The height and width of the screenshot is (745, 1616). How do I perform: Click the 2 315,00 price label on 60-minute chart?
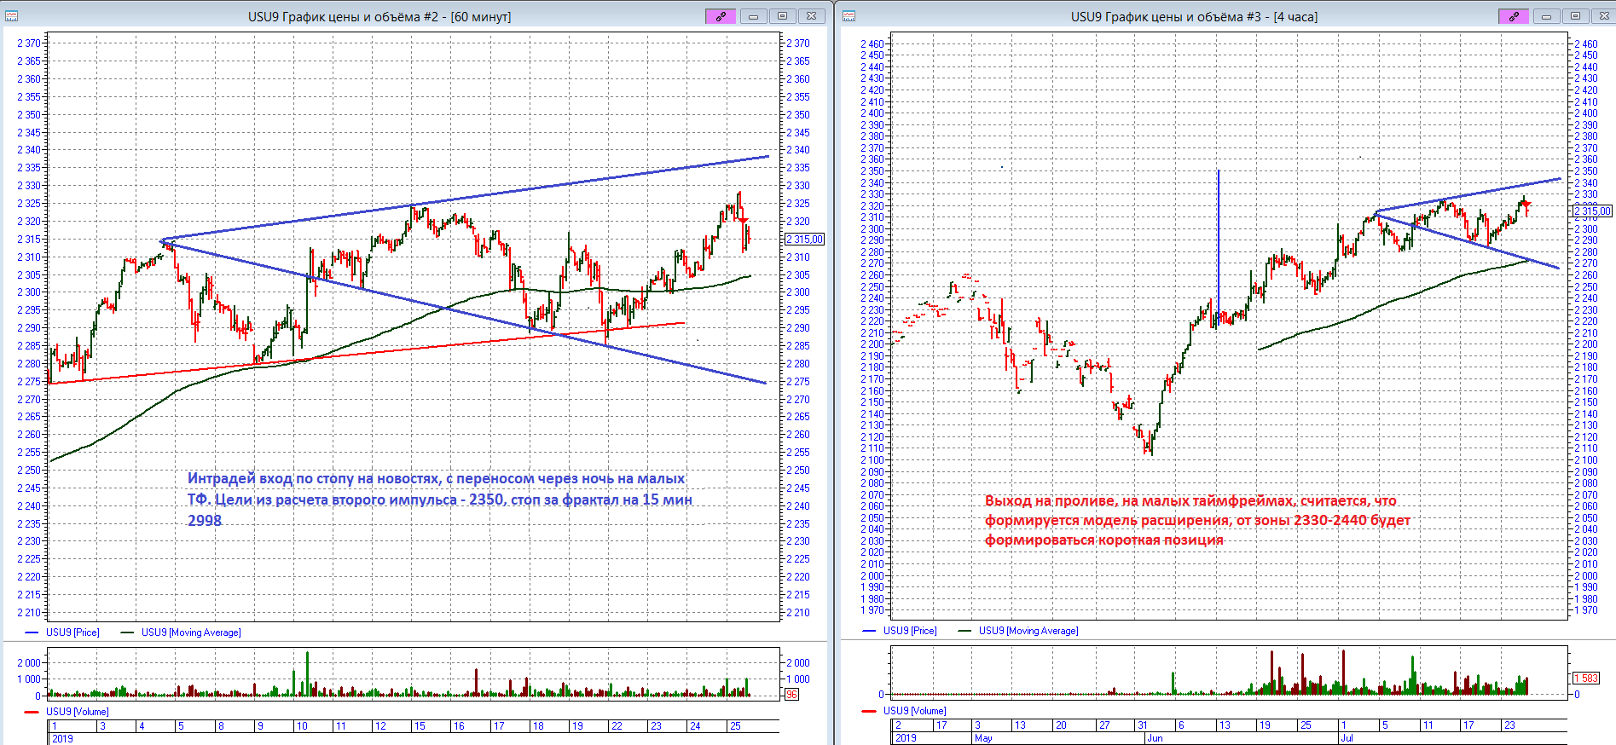(804, 240)
